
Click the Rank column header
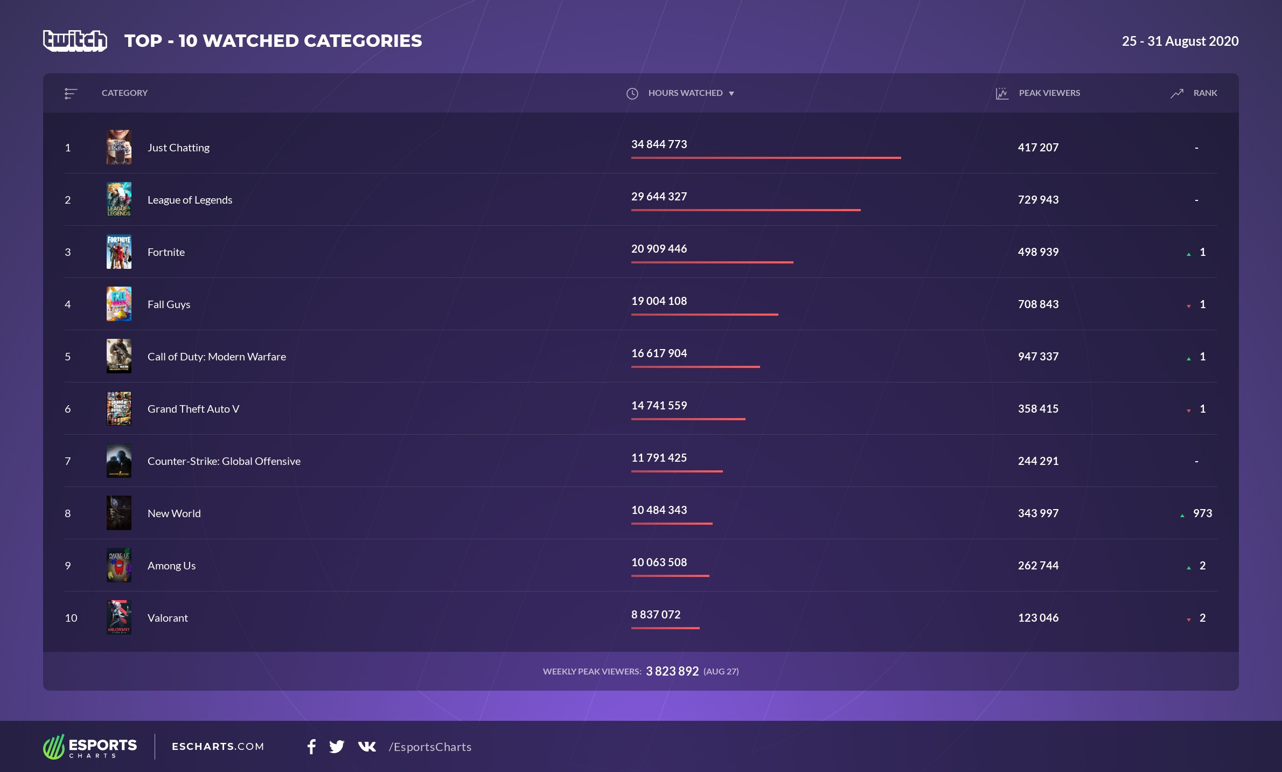(1205, 93)
